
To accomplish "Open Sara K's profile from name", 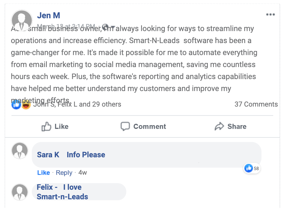I will click(x=48, y=155).
